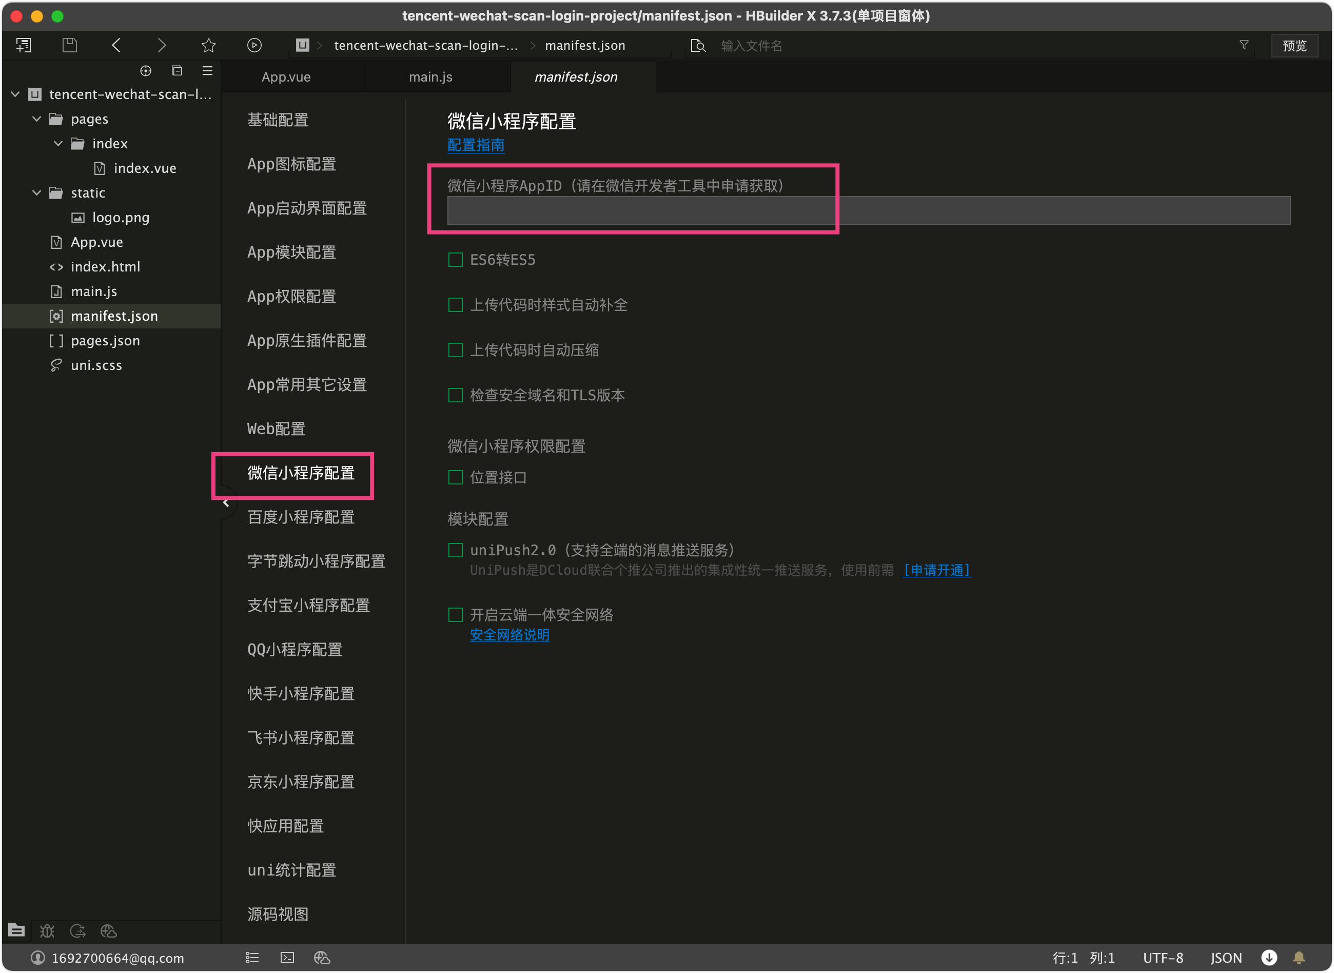Viewport: 1334px width, 973px height.
Task: Select logo.png in the file tree
Action: [x=121, y=218]
